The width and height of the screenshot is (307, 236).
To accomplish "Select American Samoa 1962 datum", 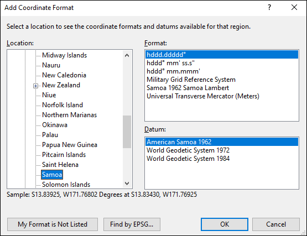I will point(222,142).
